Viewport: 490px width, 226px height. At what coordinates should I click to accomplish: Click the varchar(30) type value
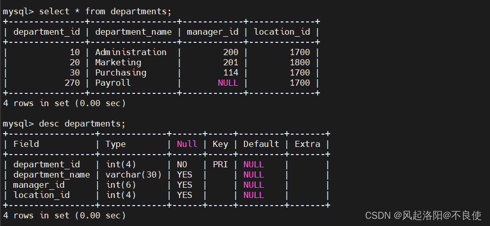pos(133,174)
